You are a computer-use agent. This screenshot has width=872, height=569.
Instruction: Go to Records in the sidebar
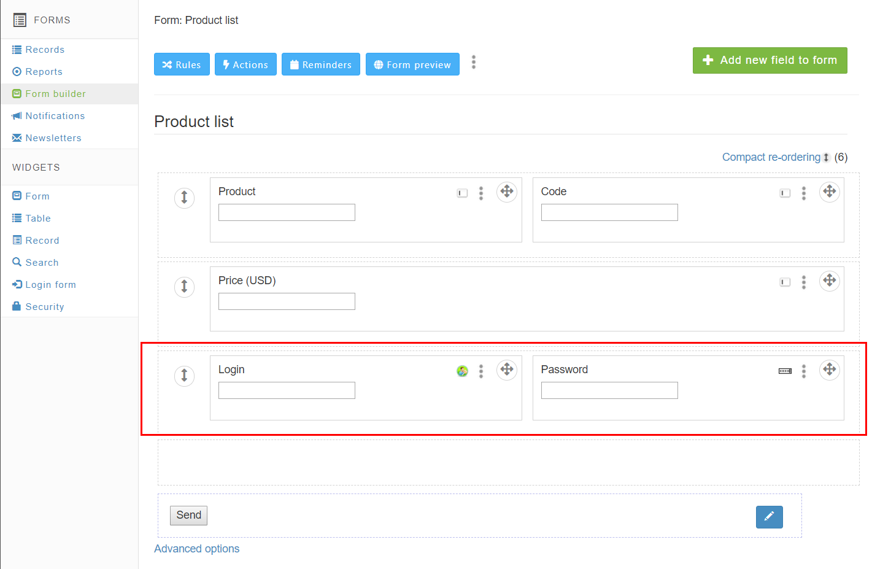(45, 50)
